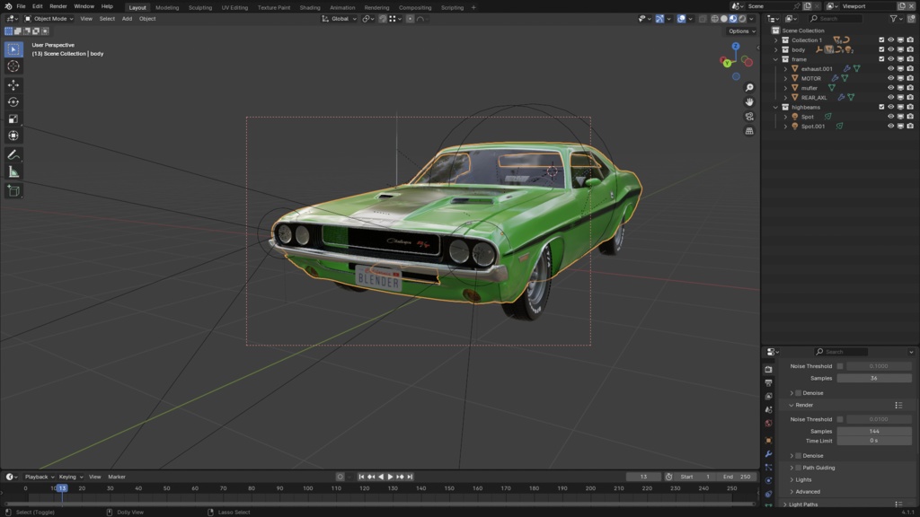Select the Transform tool
The image size is (920, 517).
(x=13, y=136)
